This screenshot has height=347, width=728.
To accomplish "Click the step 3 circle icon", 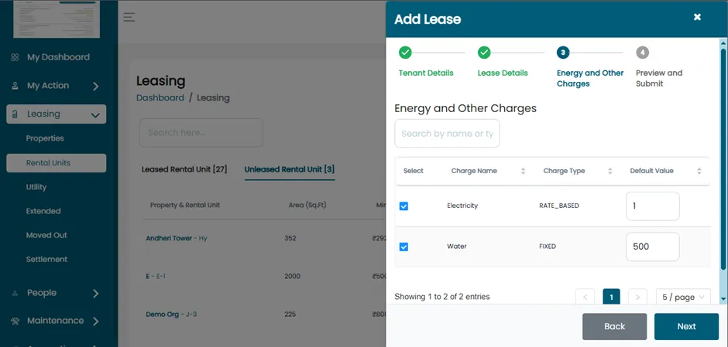I will pyautogui.click(x=563, y=53).
